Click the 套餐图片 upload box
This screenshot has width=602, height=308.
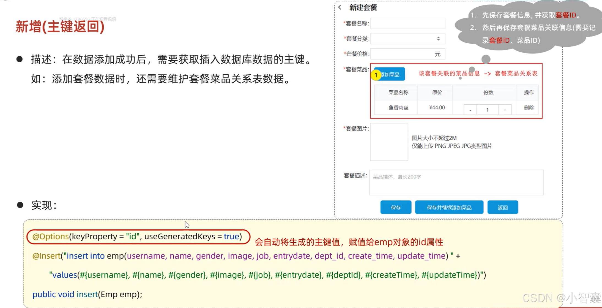(389, 142)
